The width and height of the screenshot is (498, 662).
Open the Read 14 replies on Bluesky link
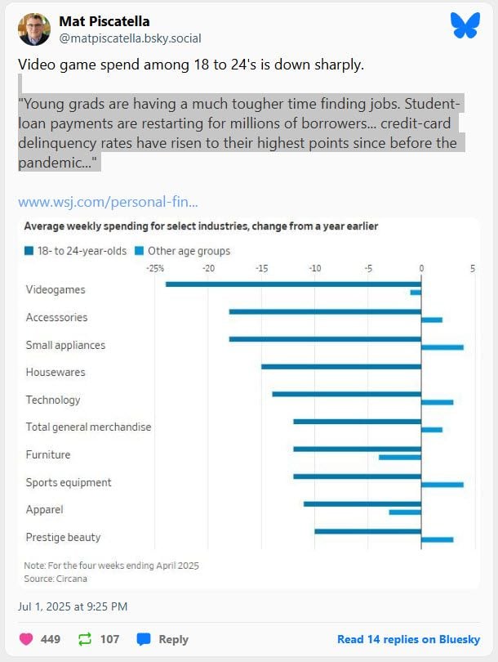click(408, 639)
